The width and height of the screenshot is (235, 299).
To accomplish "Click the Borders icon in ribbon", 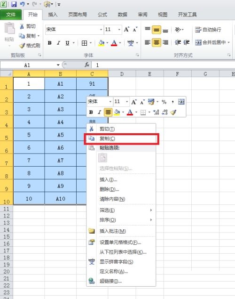I will 84,43.
